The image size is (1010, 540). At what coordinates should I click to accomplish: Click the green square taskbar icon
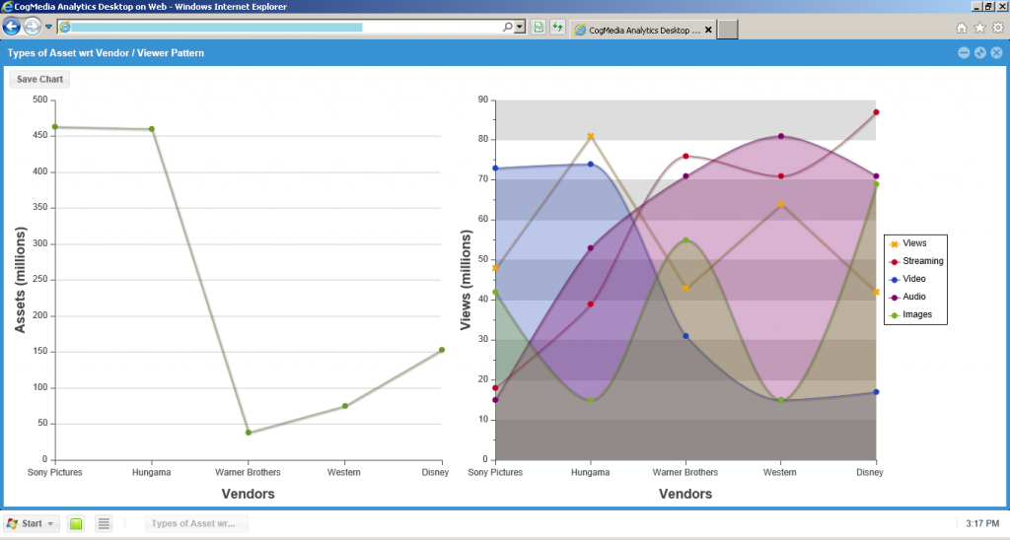pyautogui.click(x=76, y=523)
